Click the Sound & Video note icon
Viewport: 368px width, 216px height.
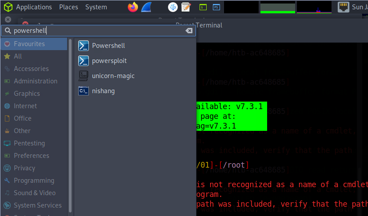[7, 193]
